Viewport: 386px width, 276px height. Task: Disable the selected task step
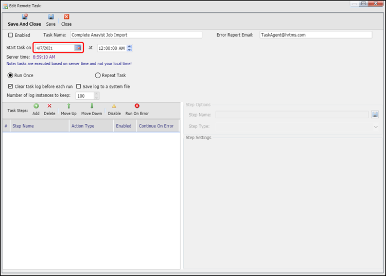click(114, 109)
